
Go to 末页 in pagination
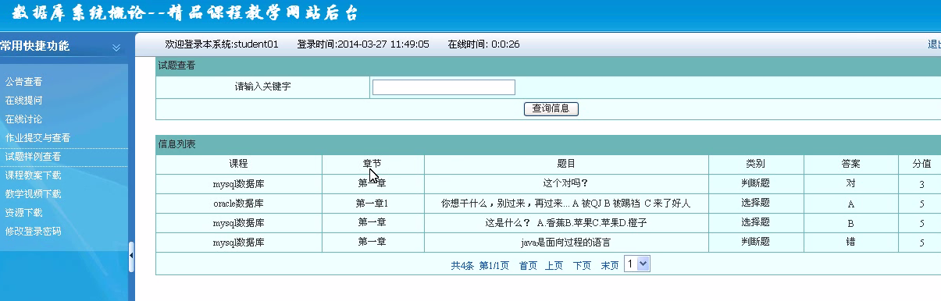click(610, 265)
